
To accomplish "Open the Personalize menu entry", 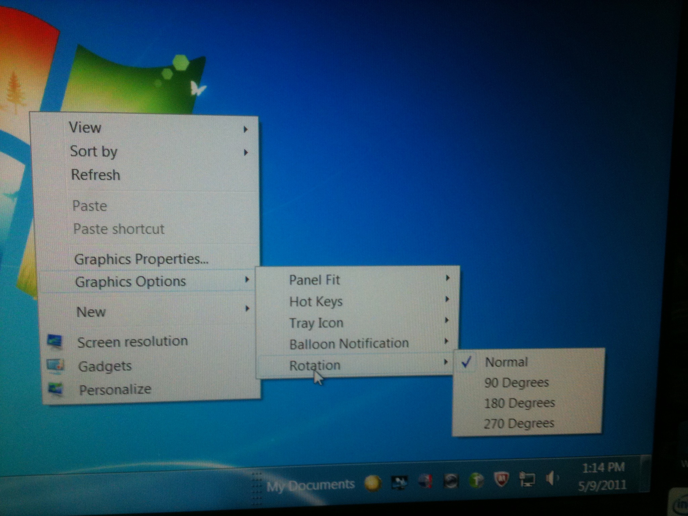I will coord(115,390).
